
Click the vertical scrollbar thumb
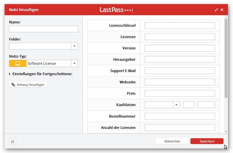coord(226,58)
